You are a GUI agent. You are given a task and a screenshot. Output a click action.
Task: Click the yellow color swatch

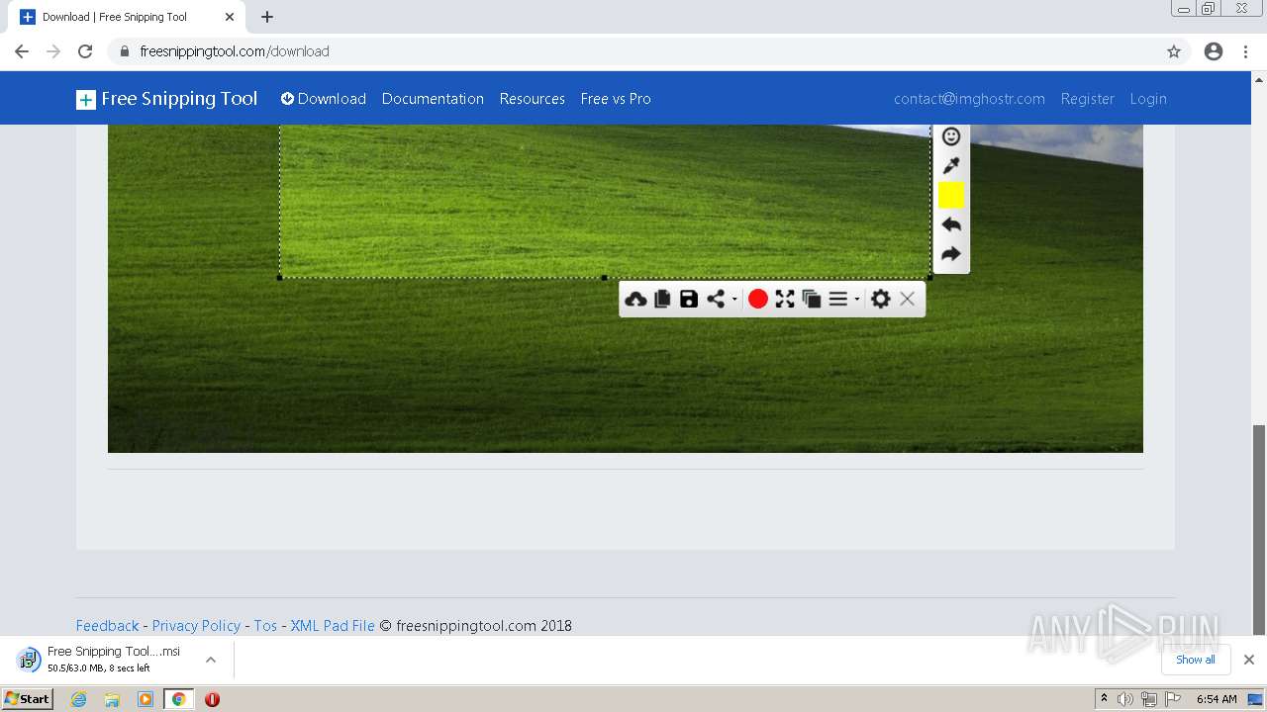tap(951, 195)
